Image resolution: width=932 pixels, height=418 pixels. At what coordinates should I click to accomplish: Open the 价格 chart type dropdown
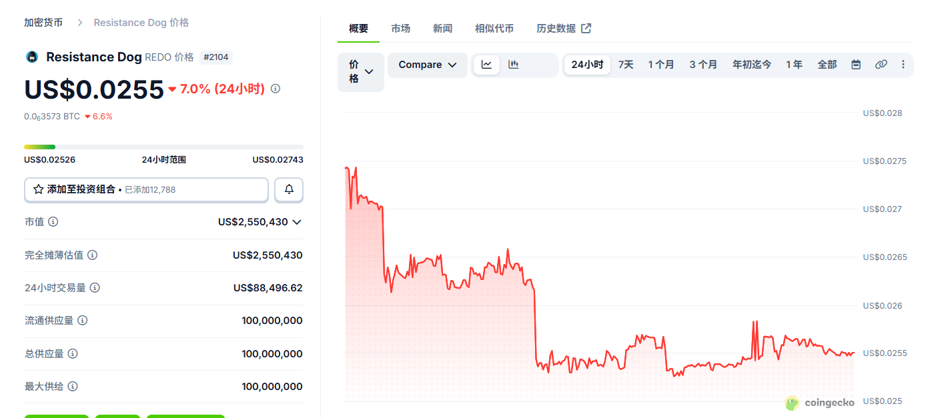[361, 72]
